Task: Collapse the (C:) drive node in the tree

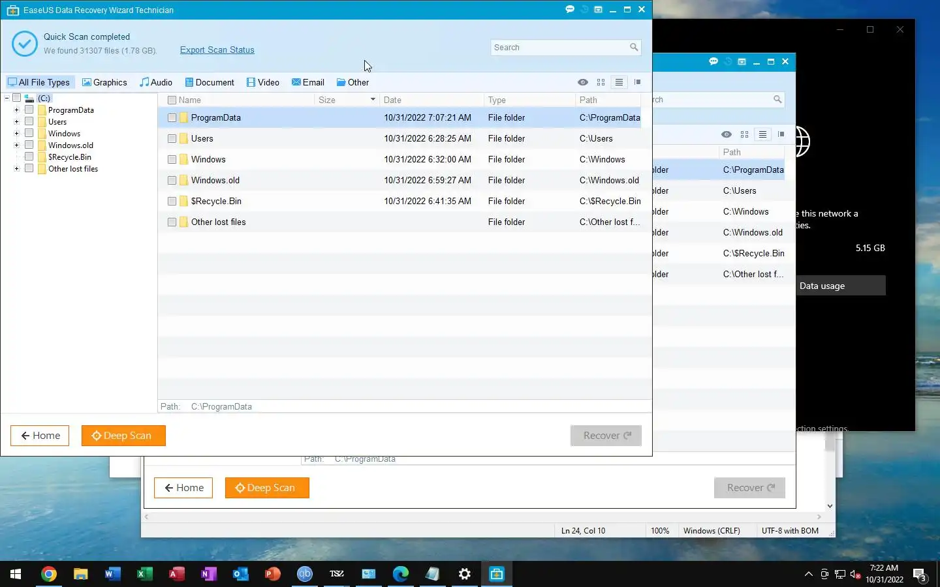Action: coord(7,98)
